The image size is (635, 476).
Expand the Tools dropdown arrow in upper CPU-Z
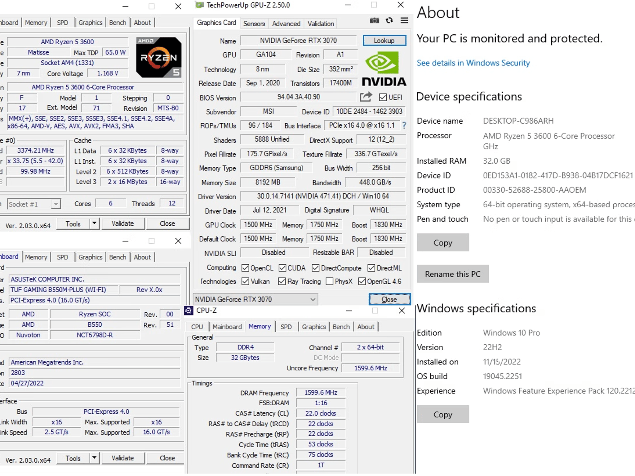[94, 223]
